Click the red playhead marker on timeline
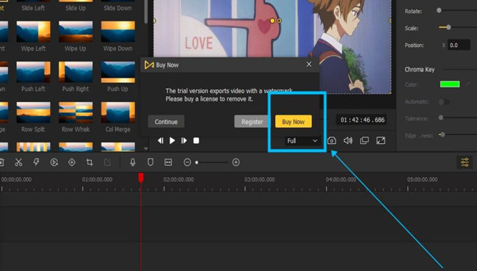 (x=141, y=178)
